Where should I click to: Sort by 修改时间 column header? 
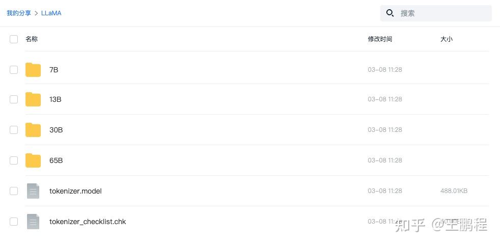click(x=380, y=39)
